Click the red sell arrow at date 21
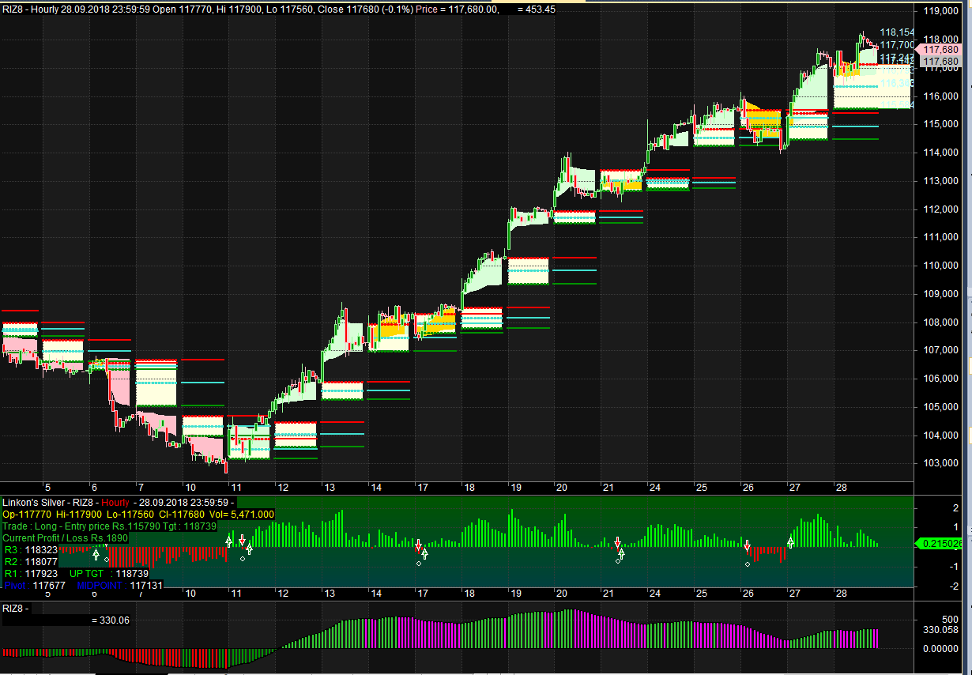Viewport: 972px width, 675px height. (617, 544)
